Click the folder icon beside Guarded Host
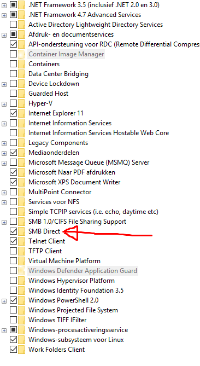Screen dimensions: 200x366 (21, 94)
